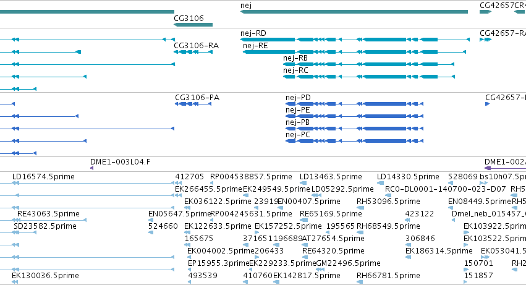
Task: Click the CG3106 gene bar
Action: point(193,25)
